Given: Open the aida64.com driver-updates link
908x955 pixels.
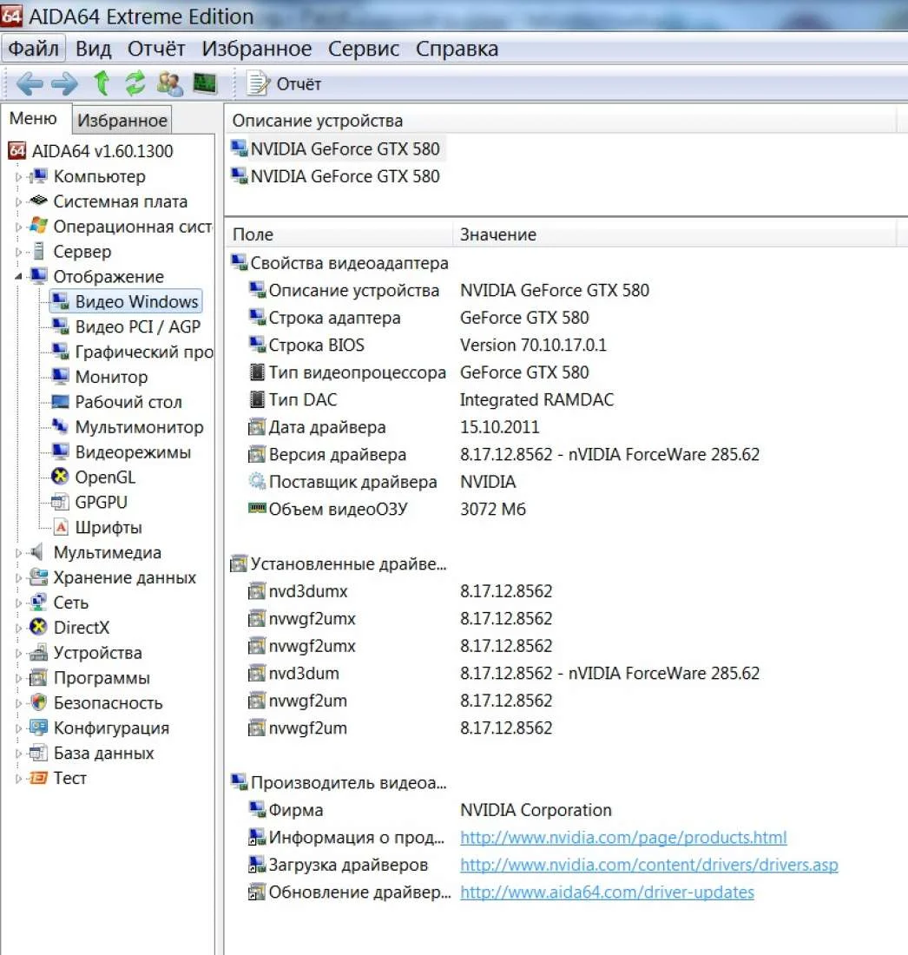Looking at the screenshot, I should point(607,892).
